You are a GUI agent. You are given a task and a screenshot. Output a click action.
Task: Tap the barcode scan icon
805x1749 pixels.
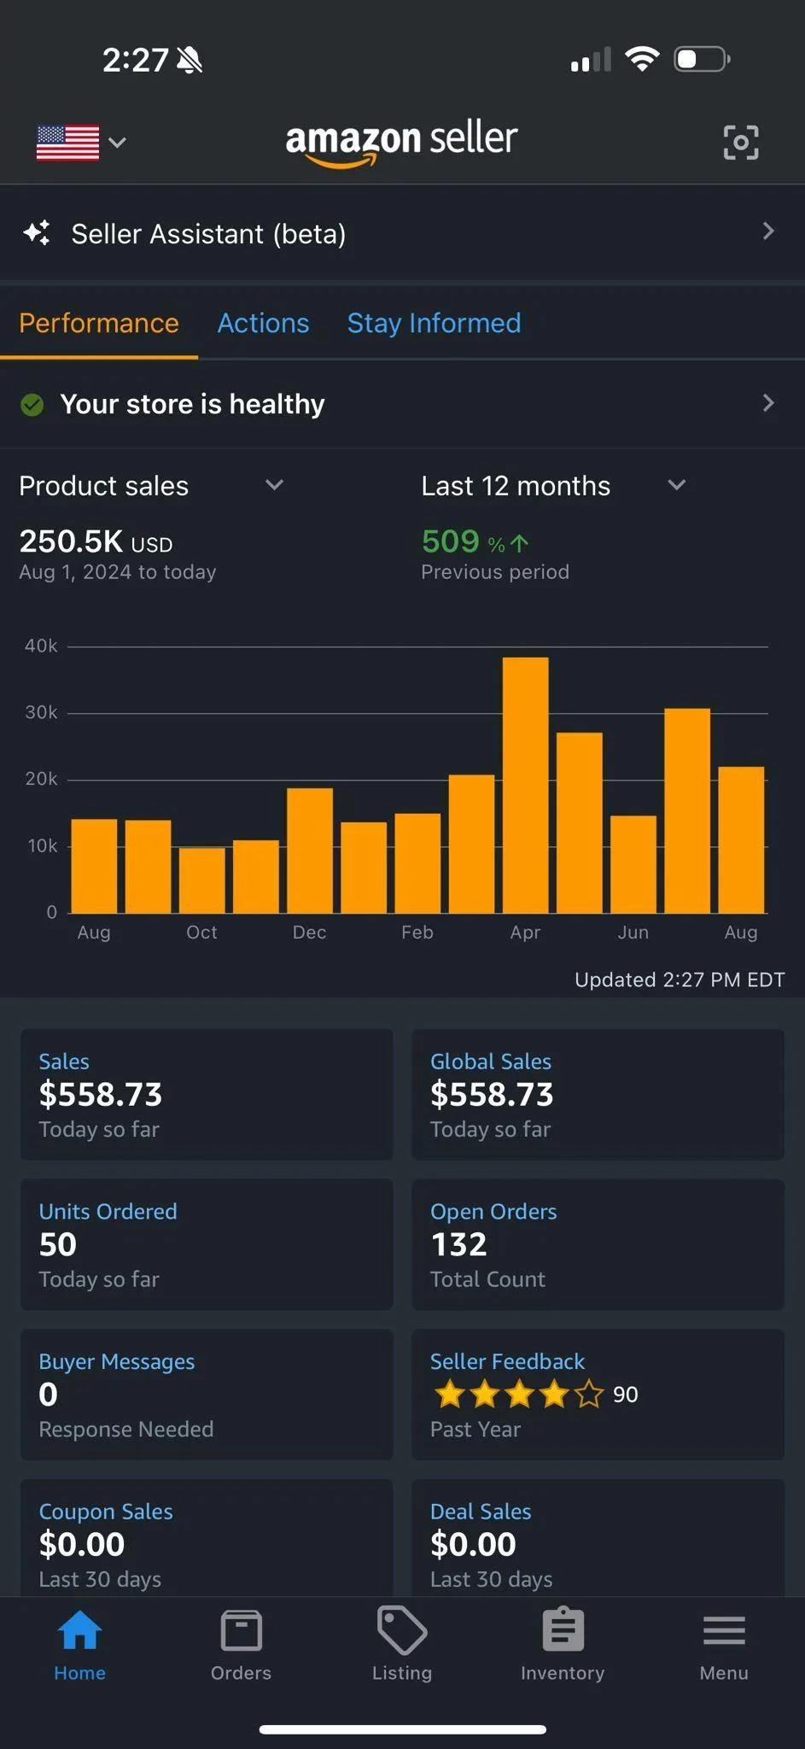(x=740, y=142)
